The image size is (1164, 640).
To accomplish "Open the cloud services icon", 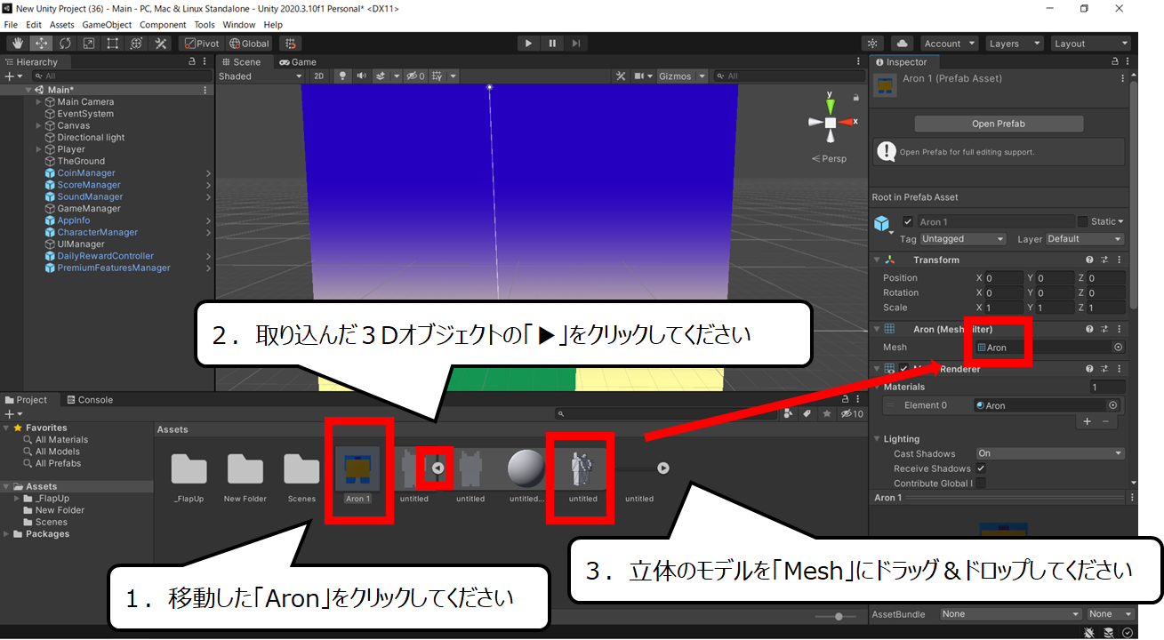I will [x=902, y=43].
